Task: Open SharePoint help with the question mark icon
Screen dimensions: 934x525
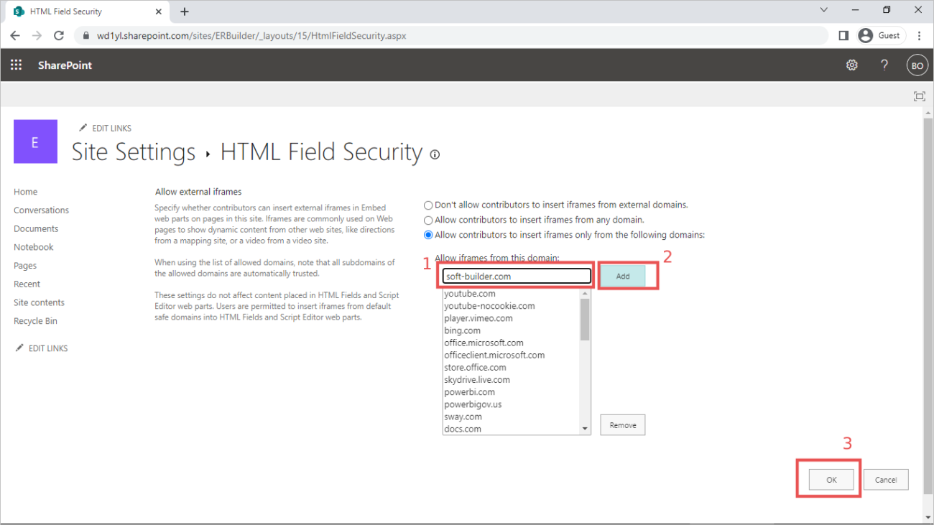Action: 884,65
